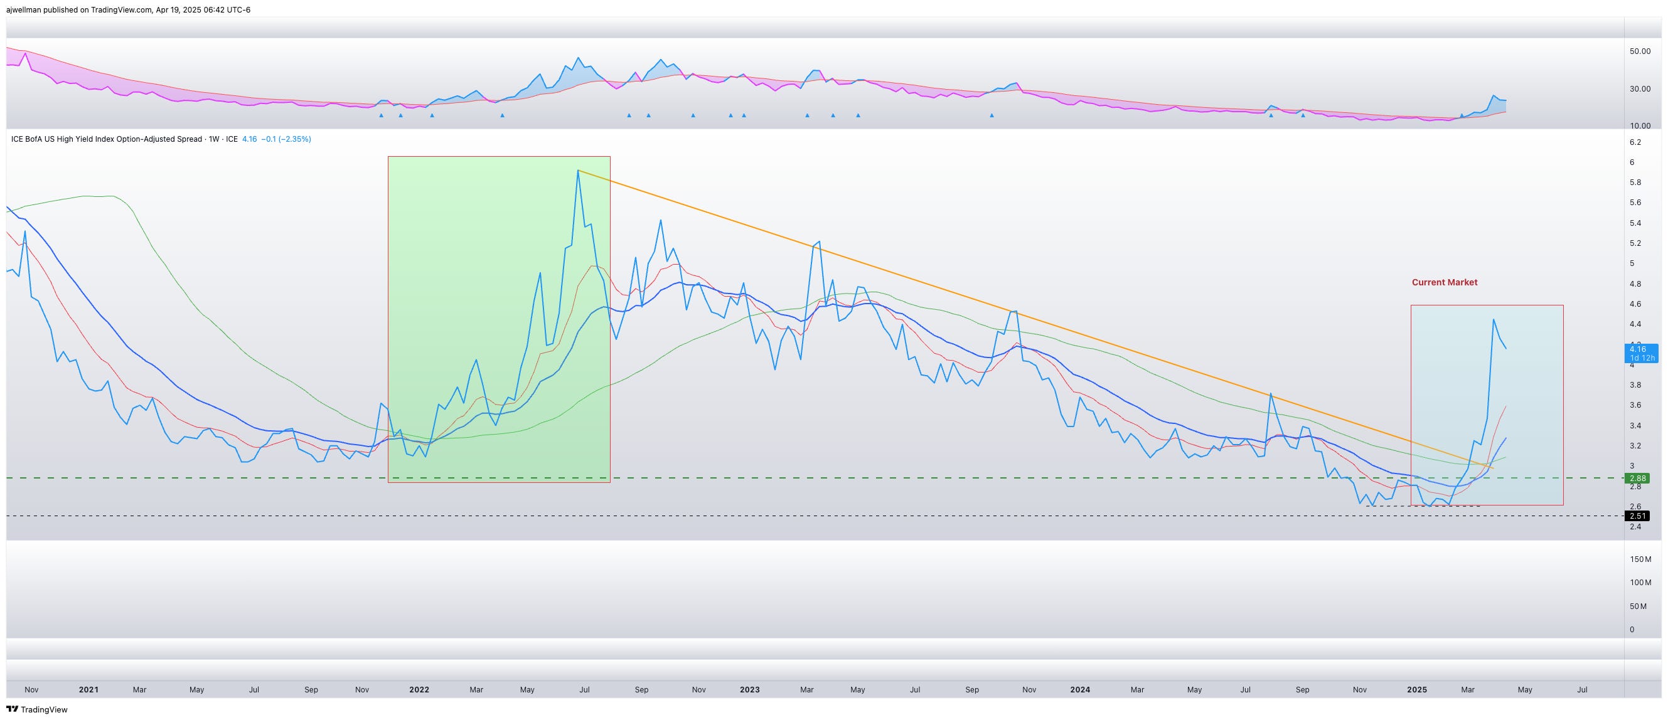Click the 150M label on volume scale

[x=1640, y=559]
